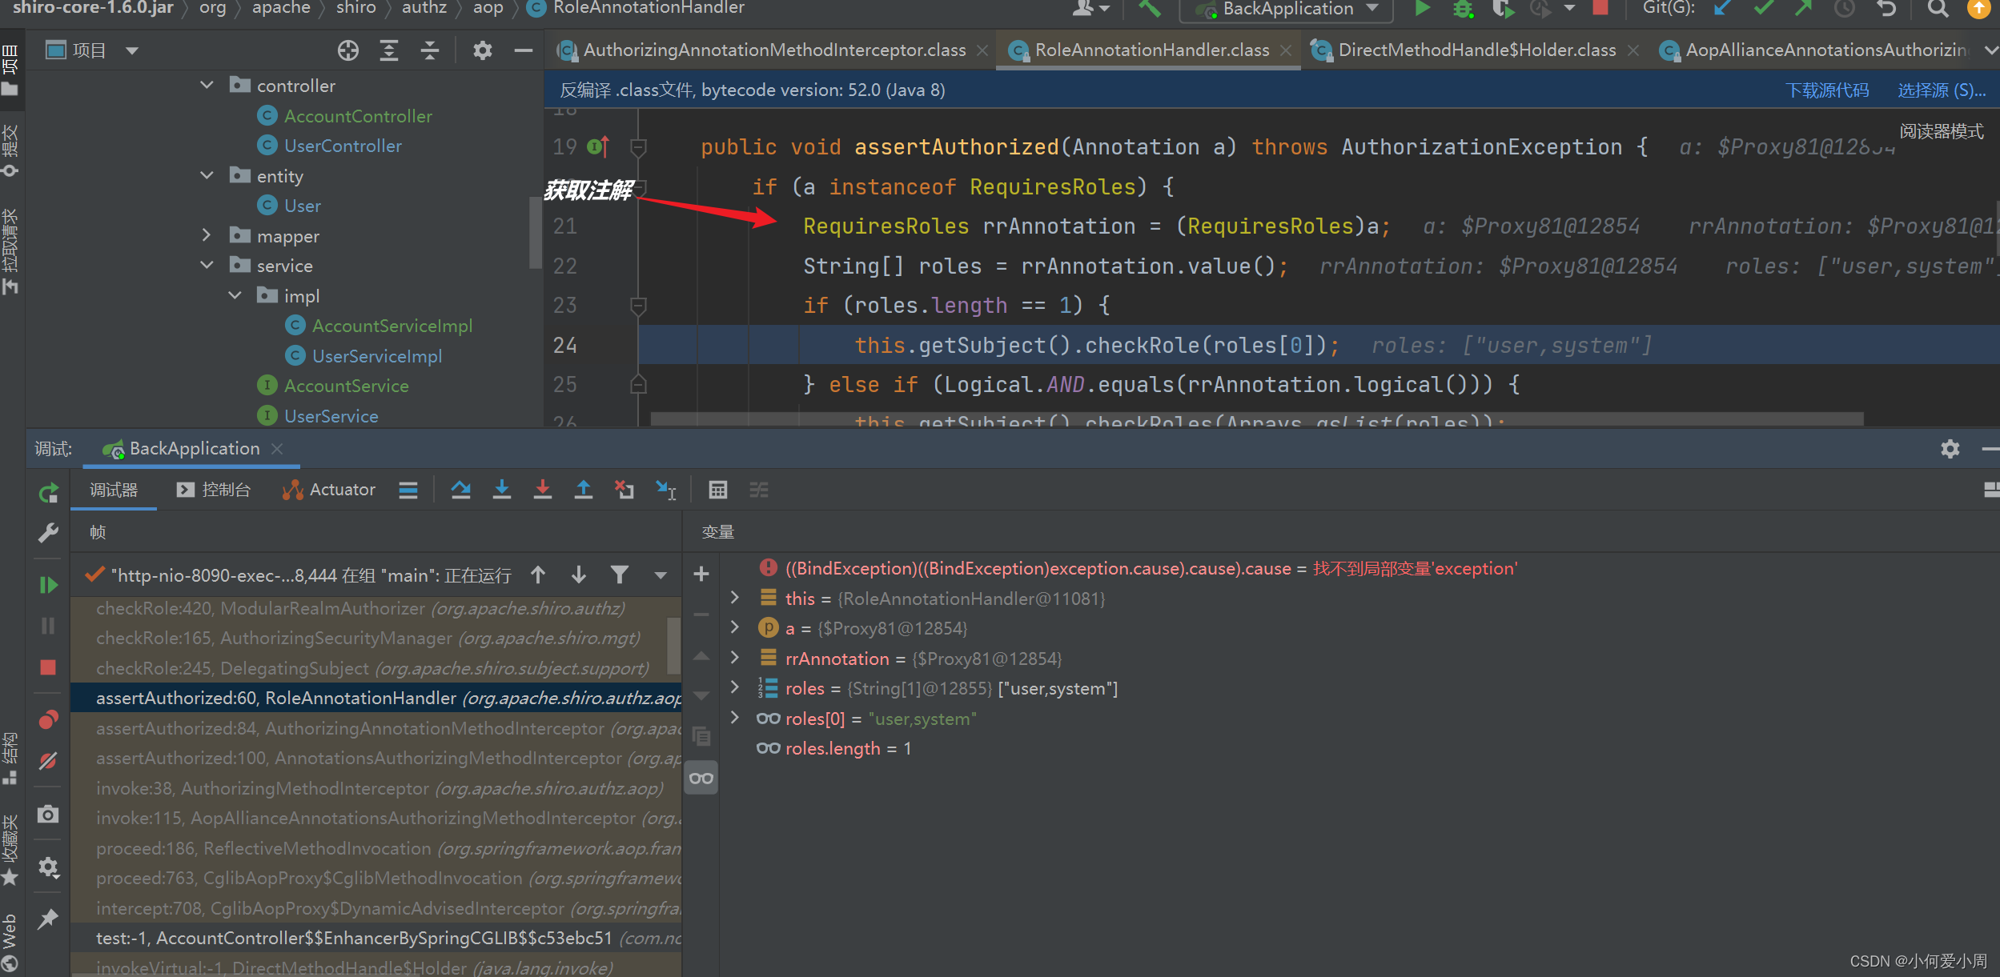Image resolution: width=2000 pixels, height=977 pixels.
Task: Add new watch with plus icon
Action: click(701, 574)
